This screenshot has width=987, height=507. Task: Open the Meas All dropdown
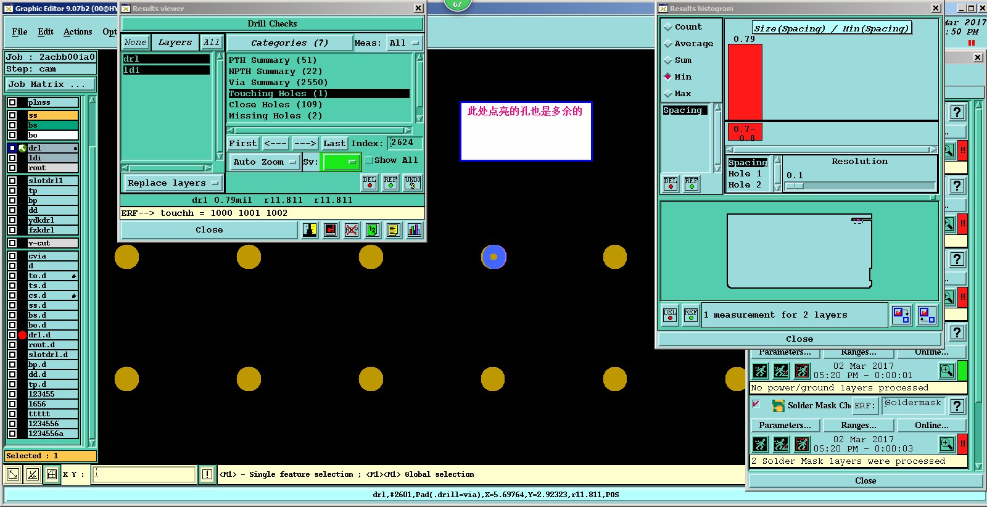[x=405, y=43]
